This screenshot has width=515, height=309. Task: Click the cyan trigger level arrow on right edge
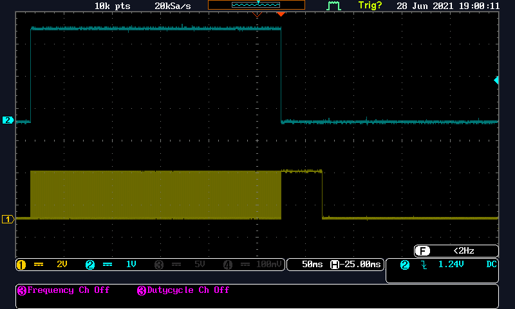(x=496, y=80)
